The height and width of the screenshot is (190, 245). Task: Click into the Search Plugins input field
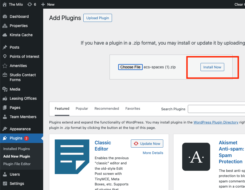[x=216, y=109]
